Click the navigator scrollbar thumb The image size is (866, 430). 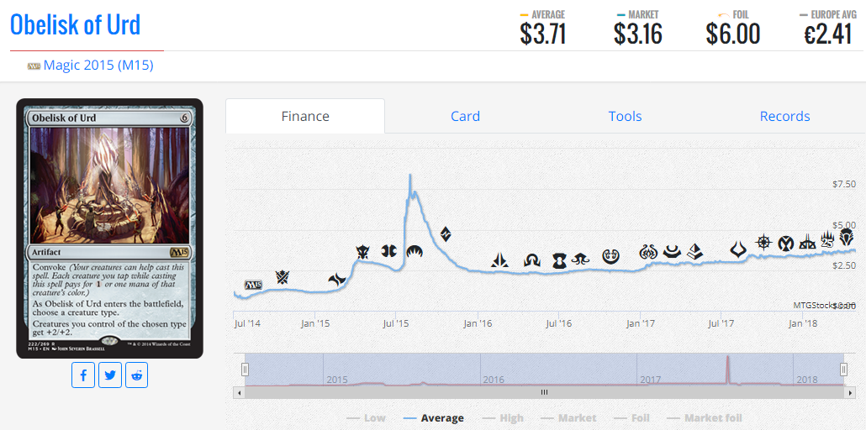(x=544, y=392)
